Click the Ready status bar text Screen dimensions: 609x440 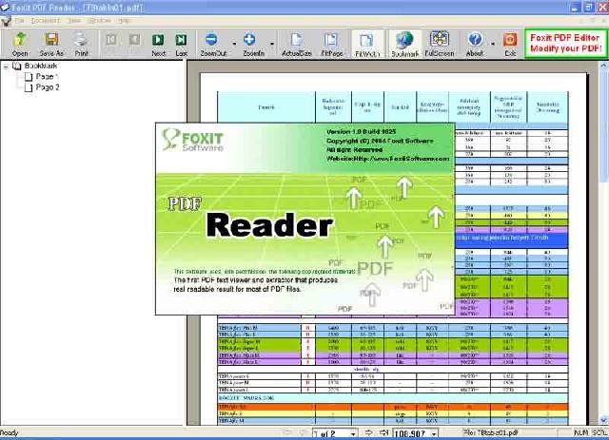pyautogui.click(x=10, y=433)
